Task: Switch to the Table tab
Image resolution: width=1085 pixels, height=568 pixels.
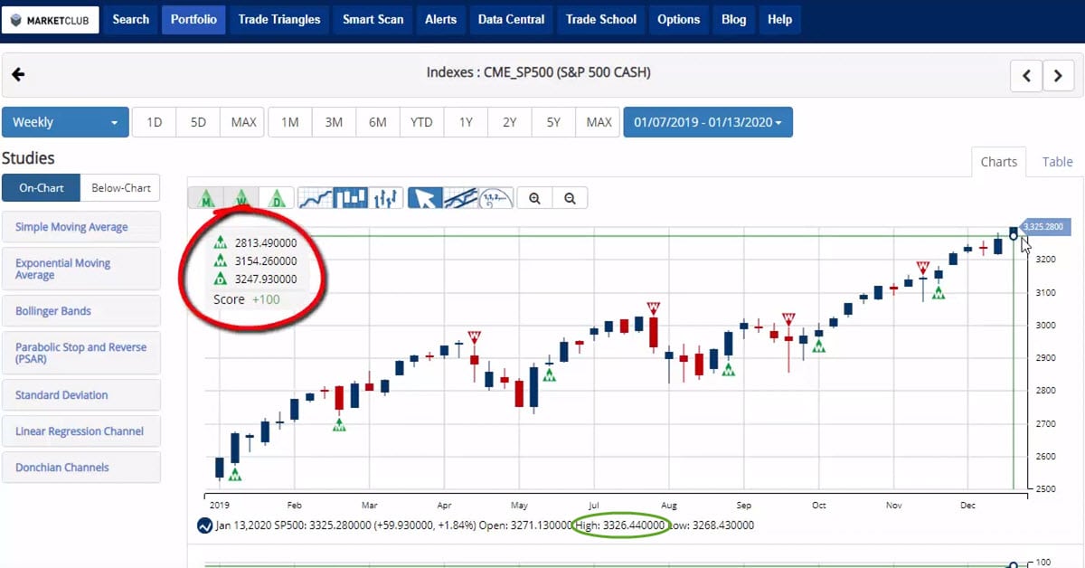Action: pyautogui.click(x=1057, y=162)
